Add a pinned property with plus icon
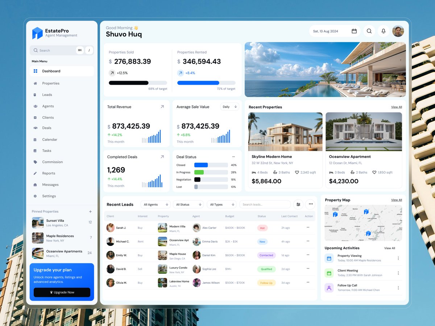This screenshot has width=435, height=326. click(x=90, y=212)
